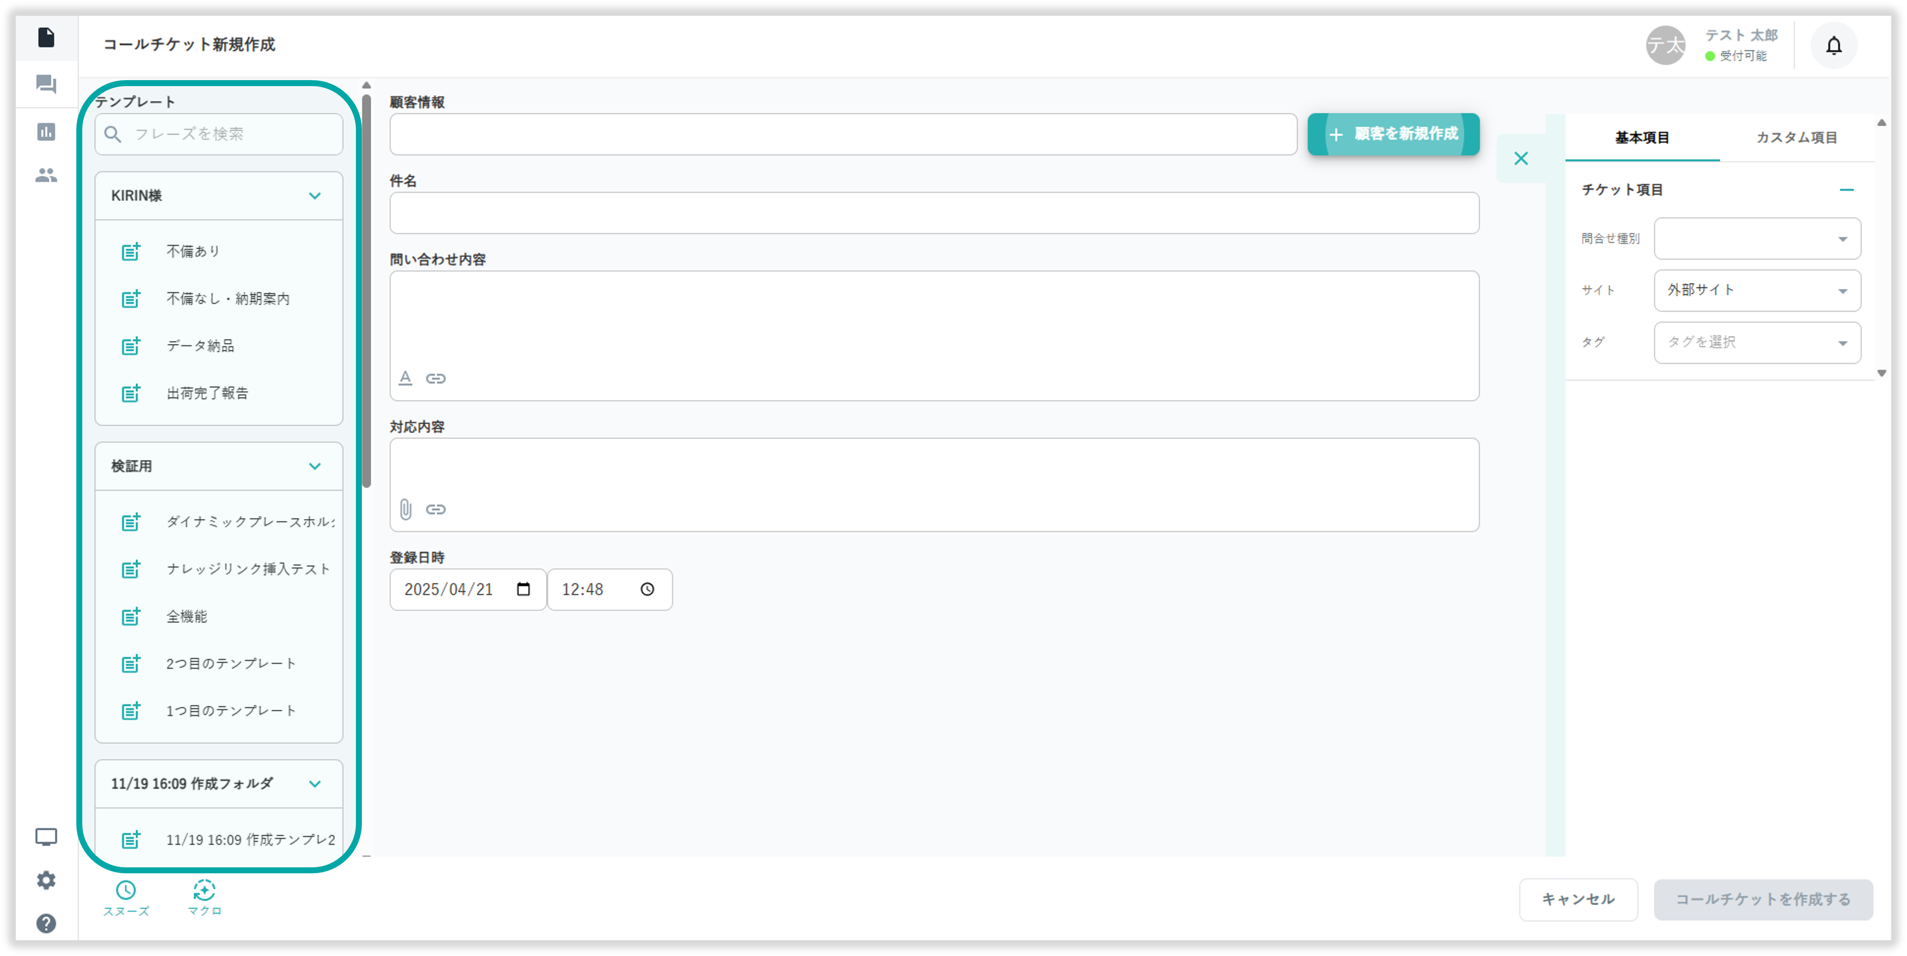Image resolution: width=1907 pixels, height=956 pixels.
Task: Insert the 不備あり template
Action: [x=193, y=252]
